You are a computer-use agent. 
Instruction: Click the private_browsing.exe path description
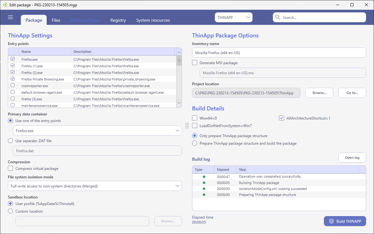(114, 79)
